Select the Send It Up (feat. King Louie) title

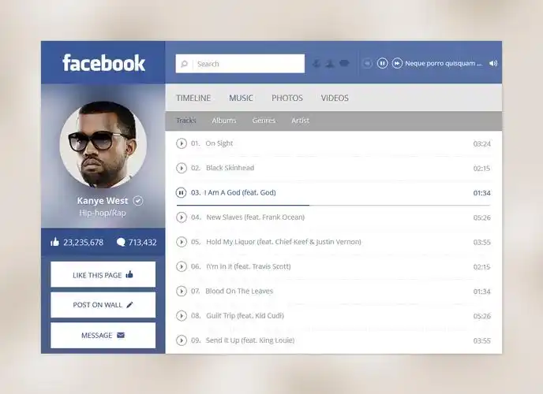pos(250,340)
